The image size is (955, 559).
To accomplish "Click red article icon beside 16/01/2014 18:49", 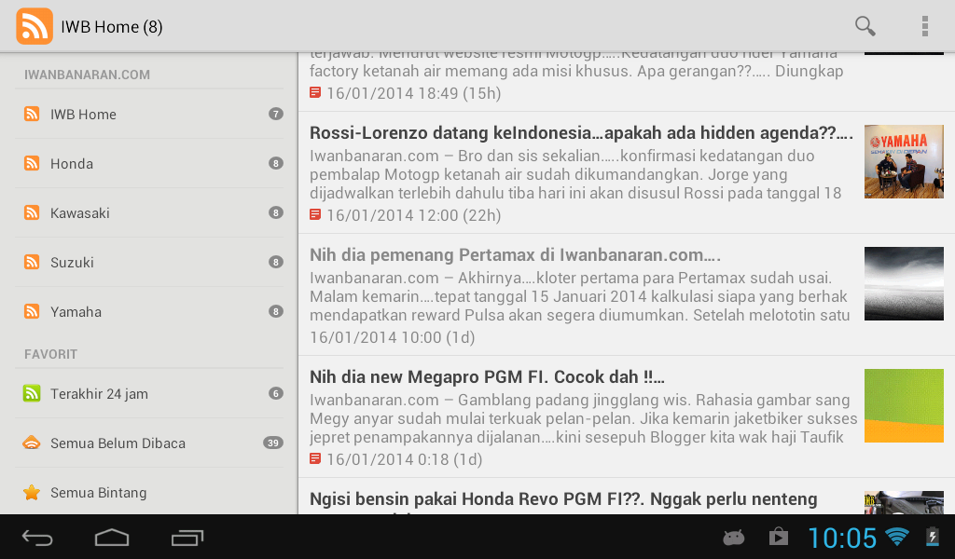I will [x=315, y=92].
